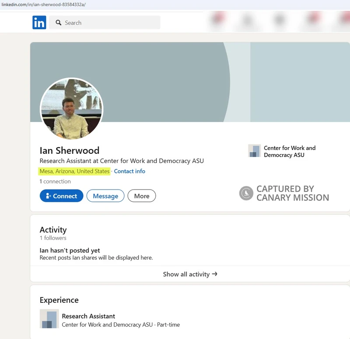
Task: Open the 1 connection link
Action: pos(55,181)
